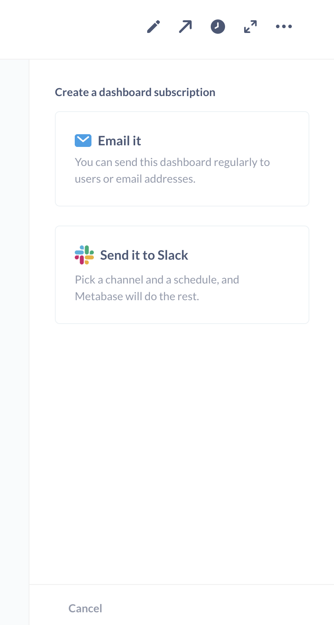Click the blue envelope email icon
This screenshot has width=334, height=625.
click(83, 141)
